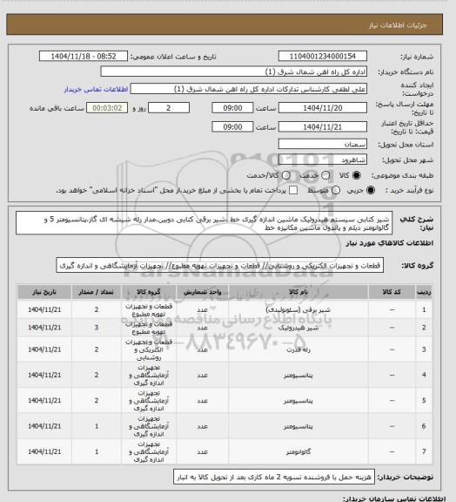Click the شرح کلی نیاز description box
The height and width of the screenshot is (502, 456).
pyautogui.click(x=204, y=223)
